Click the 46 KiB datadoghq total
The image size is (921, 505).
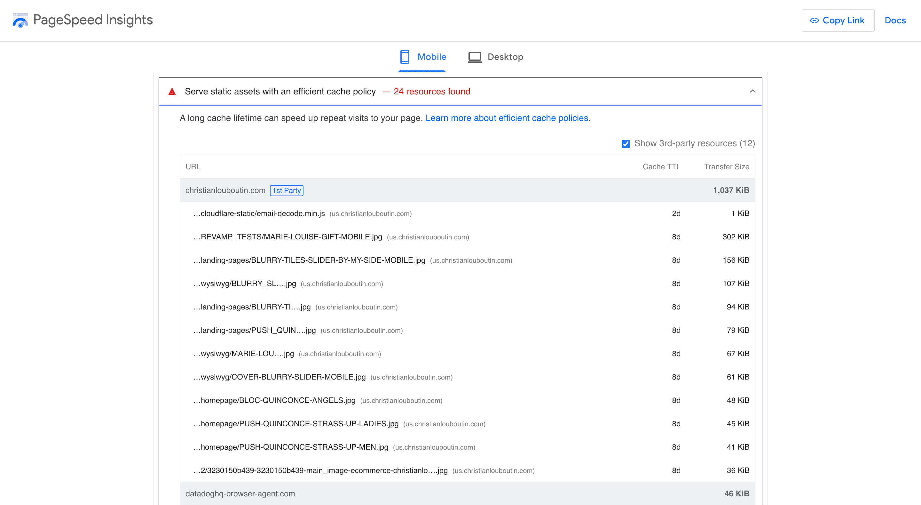(x=736, y=493)
